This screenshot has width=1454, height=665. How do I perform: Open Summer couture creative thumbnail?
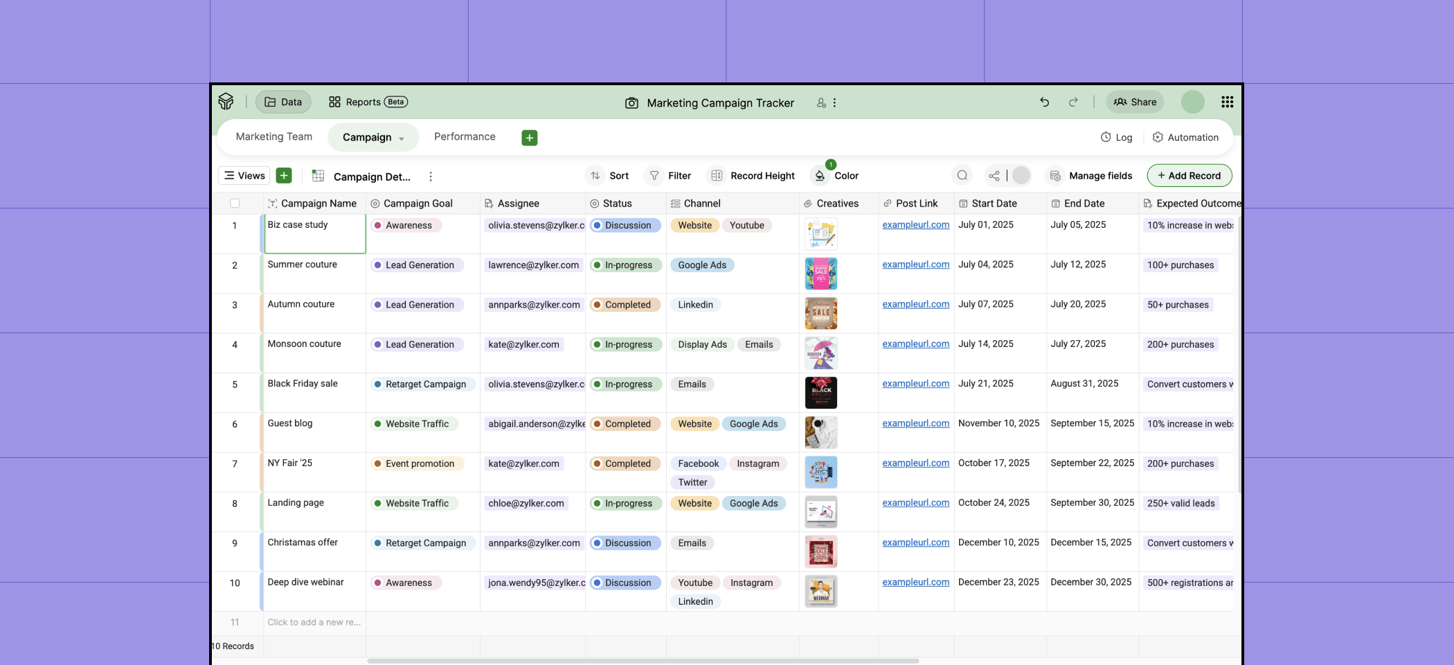pyautogui.click(x=821, y=274)
